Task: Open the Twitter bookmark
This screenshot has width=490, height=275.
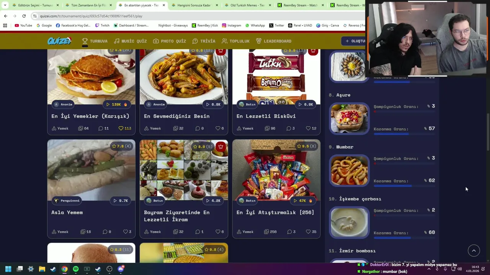Action: (276, 25)
